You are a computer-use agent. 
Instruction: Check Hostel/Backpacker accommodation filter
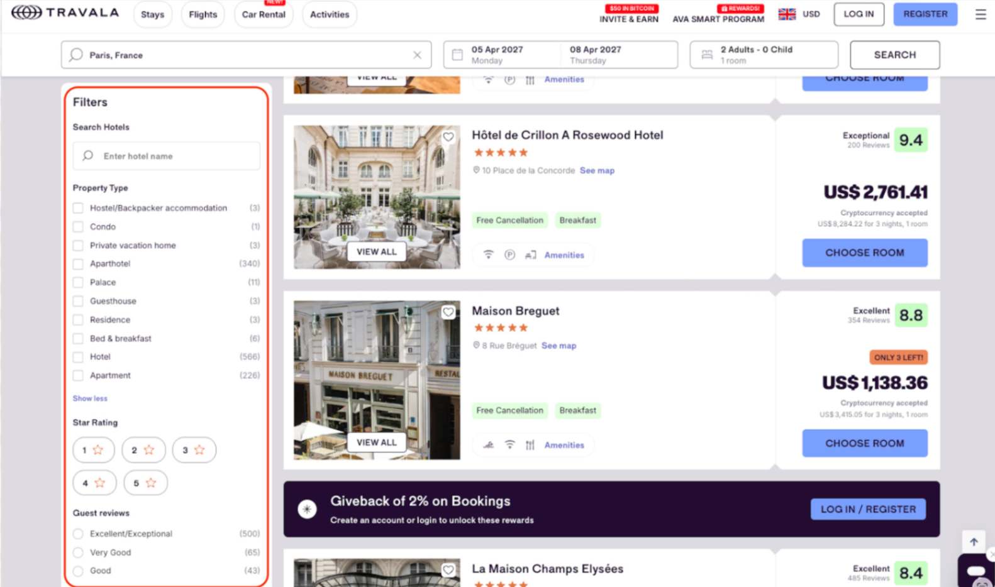(78, 208)
